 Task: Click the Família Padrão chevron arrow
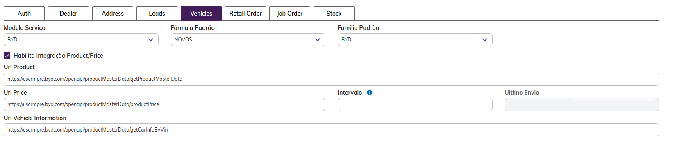click(484, 40)
